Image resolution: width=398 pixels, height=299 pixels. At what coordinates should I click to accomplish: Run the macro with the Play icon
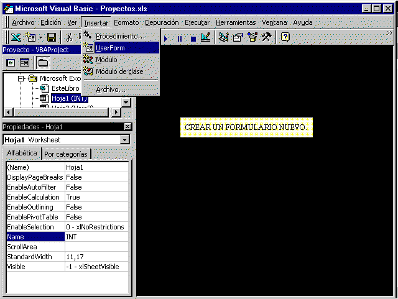click(166, 39)
